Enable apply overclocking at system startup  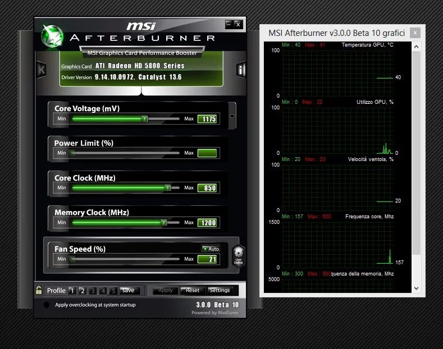(47, 305)
